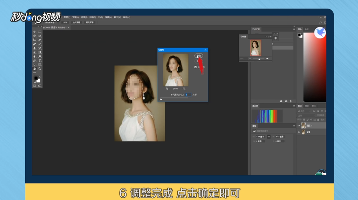Select the Pen tool
Image resolution: width=358 pixels, height=200 pixels.
(34, 60)
